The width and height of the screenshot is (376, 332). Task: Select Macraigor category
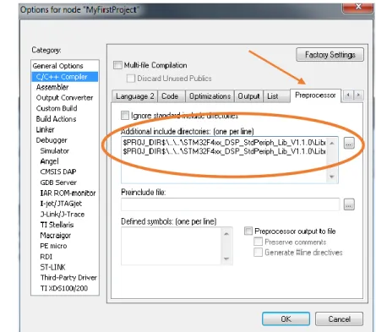click(56, 236)
